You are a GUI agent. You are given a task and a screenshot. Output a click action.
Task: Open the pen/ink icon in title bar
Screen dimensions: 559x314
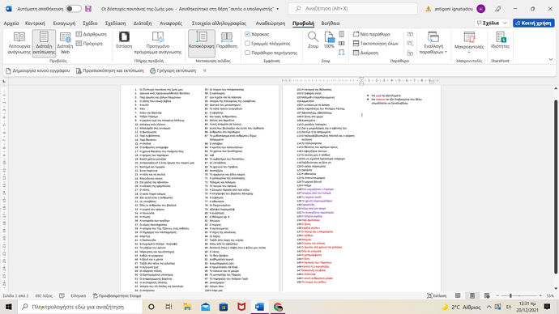(x=498, y=9)
